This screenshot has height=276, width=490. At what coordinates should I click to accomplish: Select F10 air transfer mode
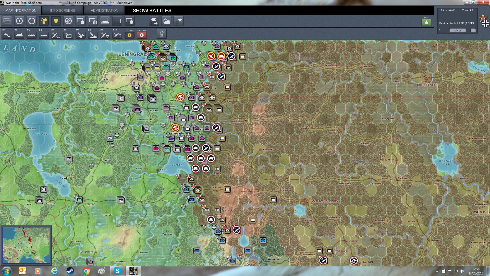point(117,35)
